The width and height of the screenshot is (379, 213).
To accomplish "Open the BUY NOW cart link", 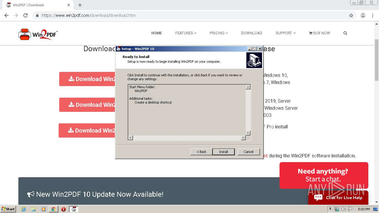I will click(319, 33).
